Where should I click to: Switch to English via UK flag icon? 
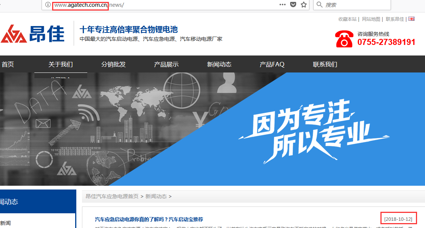click(x=411, y=19)
